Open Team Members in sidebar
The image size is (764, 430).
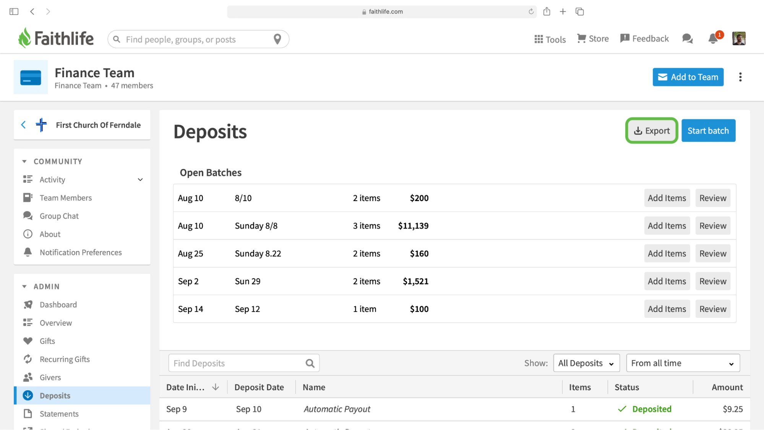[66, 198]
